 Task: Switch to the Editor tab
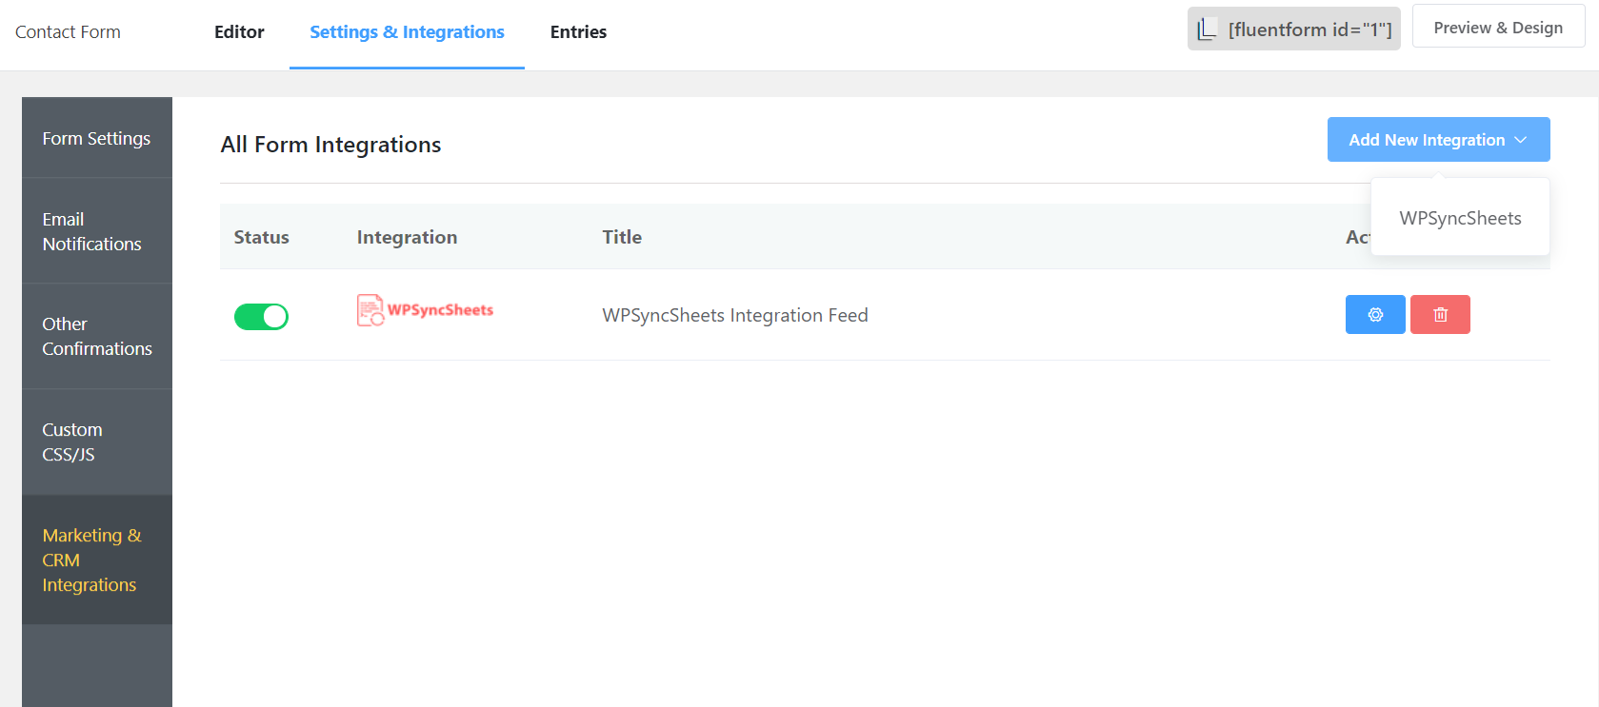click(239, 31)
